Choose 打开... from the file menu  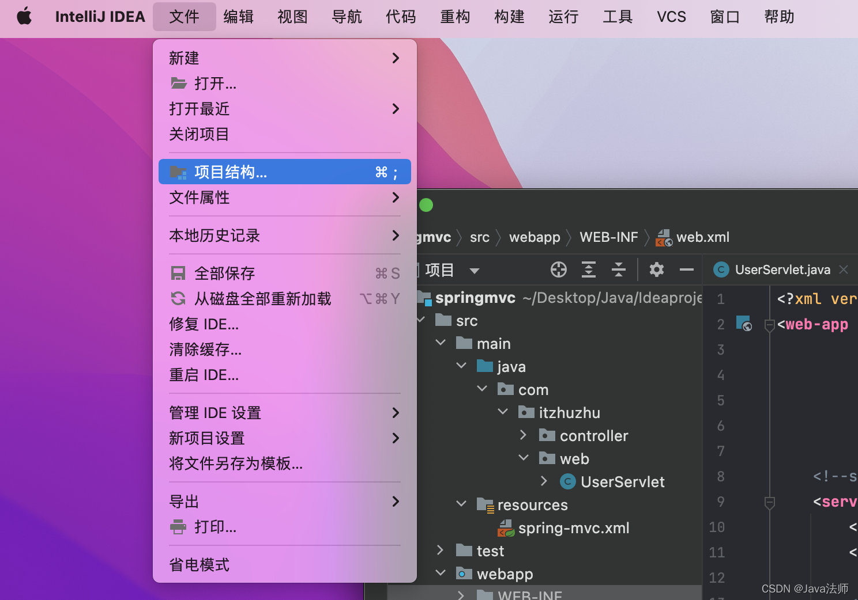click(x=285, y=83)
